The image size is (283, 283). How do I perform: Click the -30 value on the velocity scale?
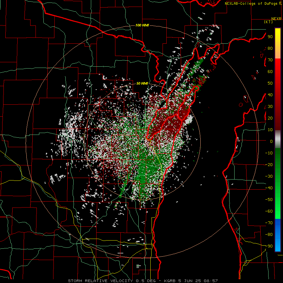[x=269, y=176]
